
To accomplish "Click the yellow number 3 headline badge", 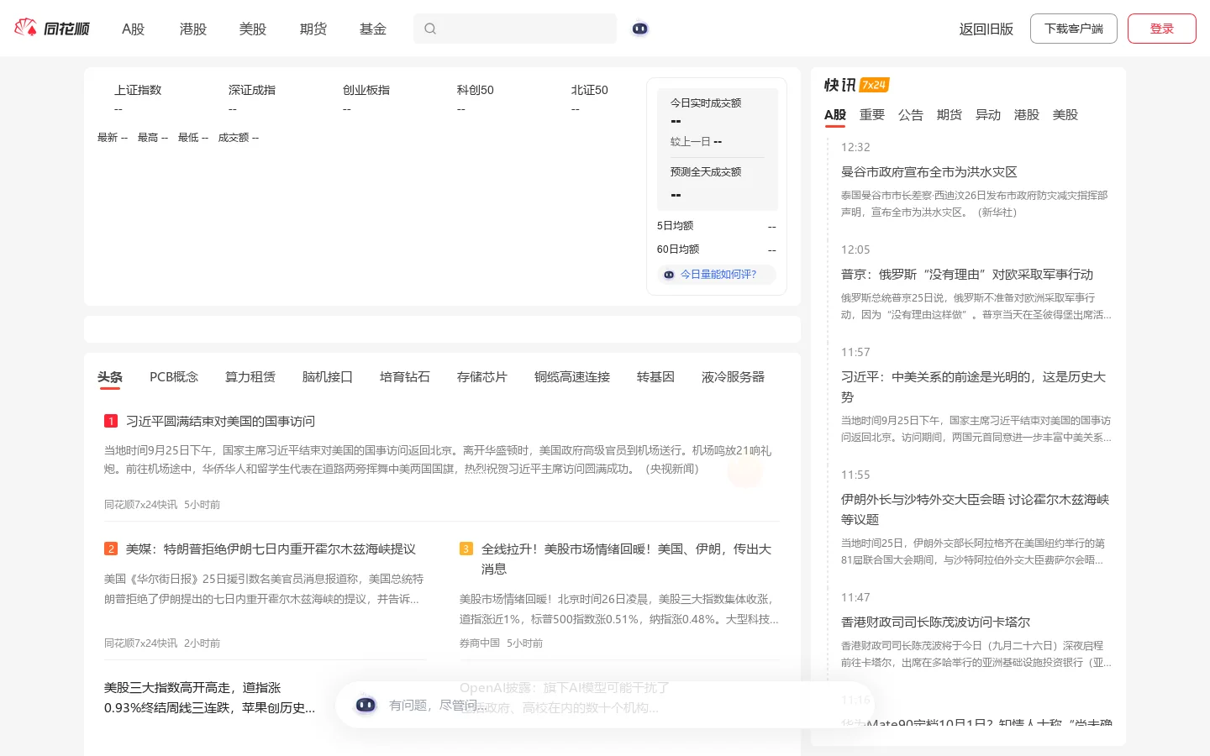I will (466, 549).
